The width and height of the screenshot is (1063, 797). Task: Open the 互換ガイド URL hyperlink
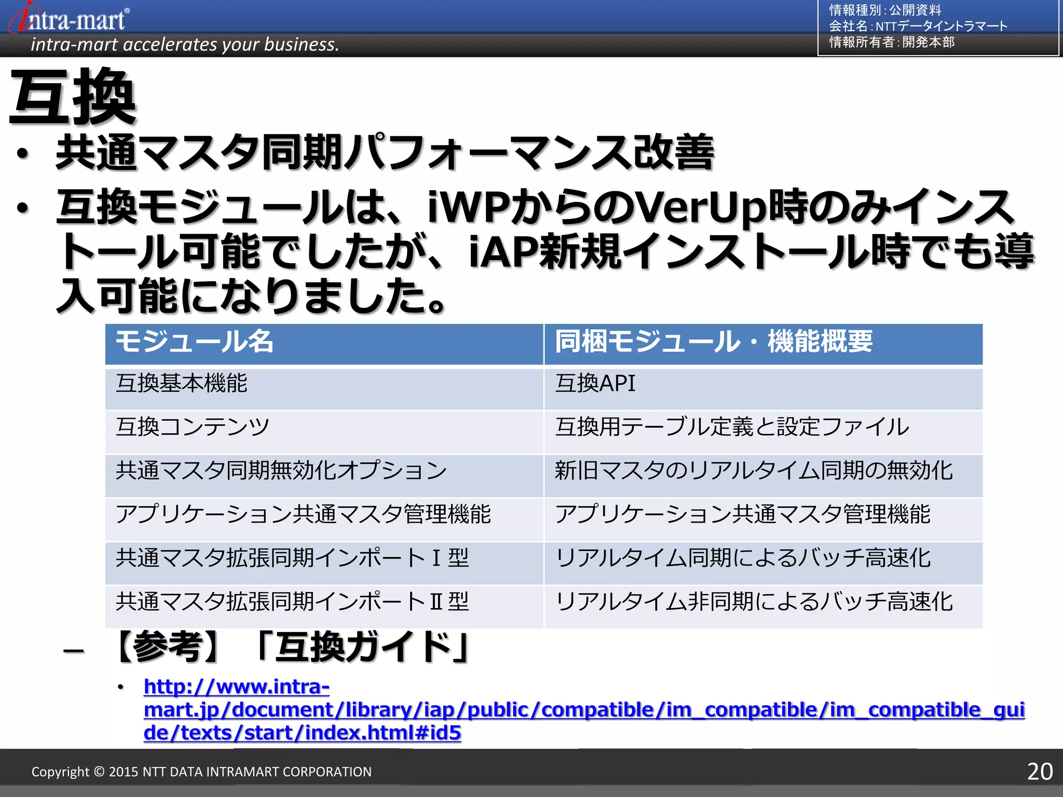tap(584, 709)
